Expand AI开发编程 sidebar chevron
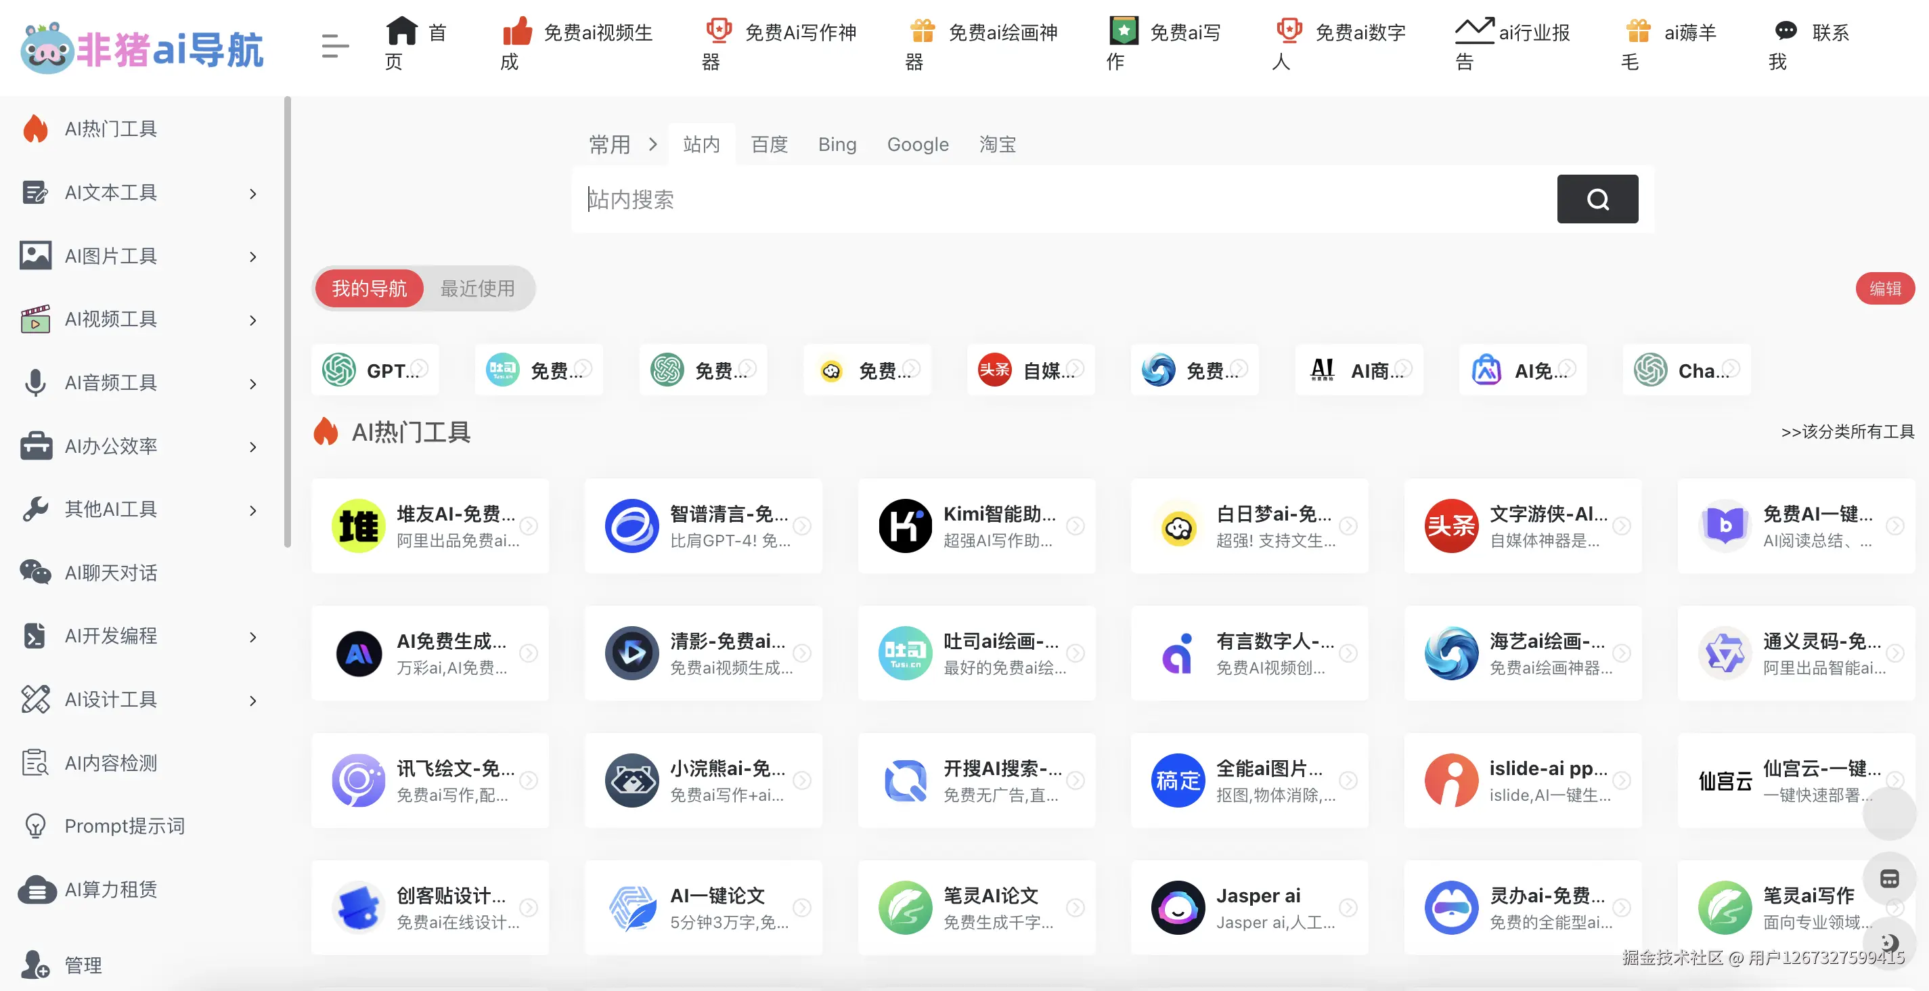This screenshot has height=991, width=1929. [253, 638]
